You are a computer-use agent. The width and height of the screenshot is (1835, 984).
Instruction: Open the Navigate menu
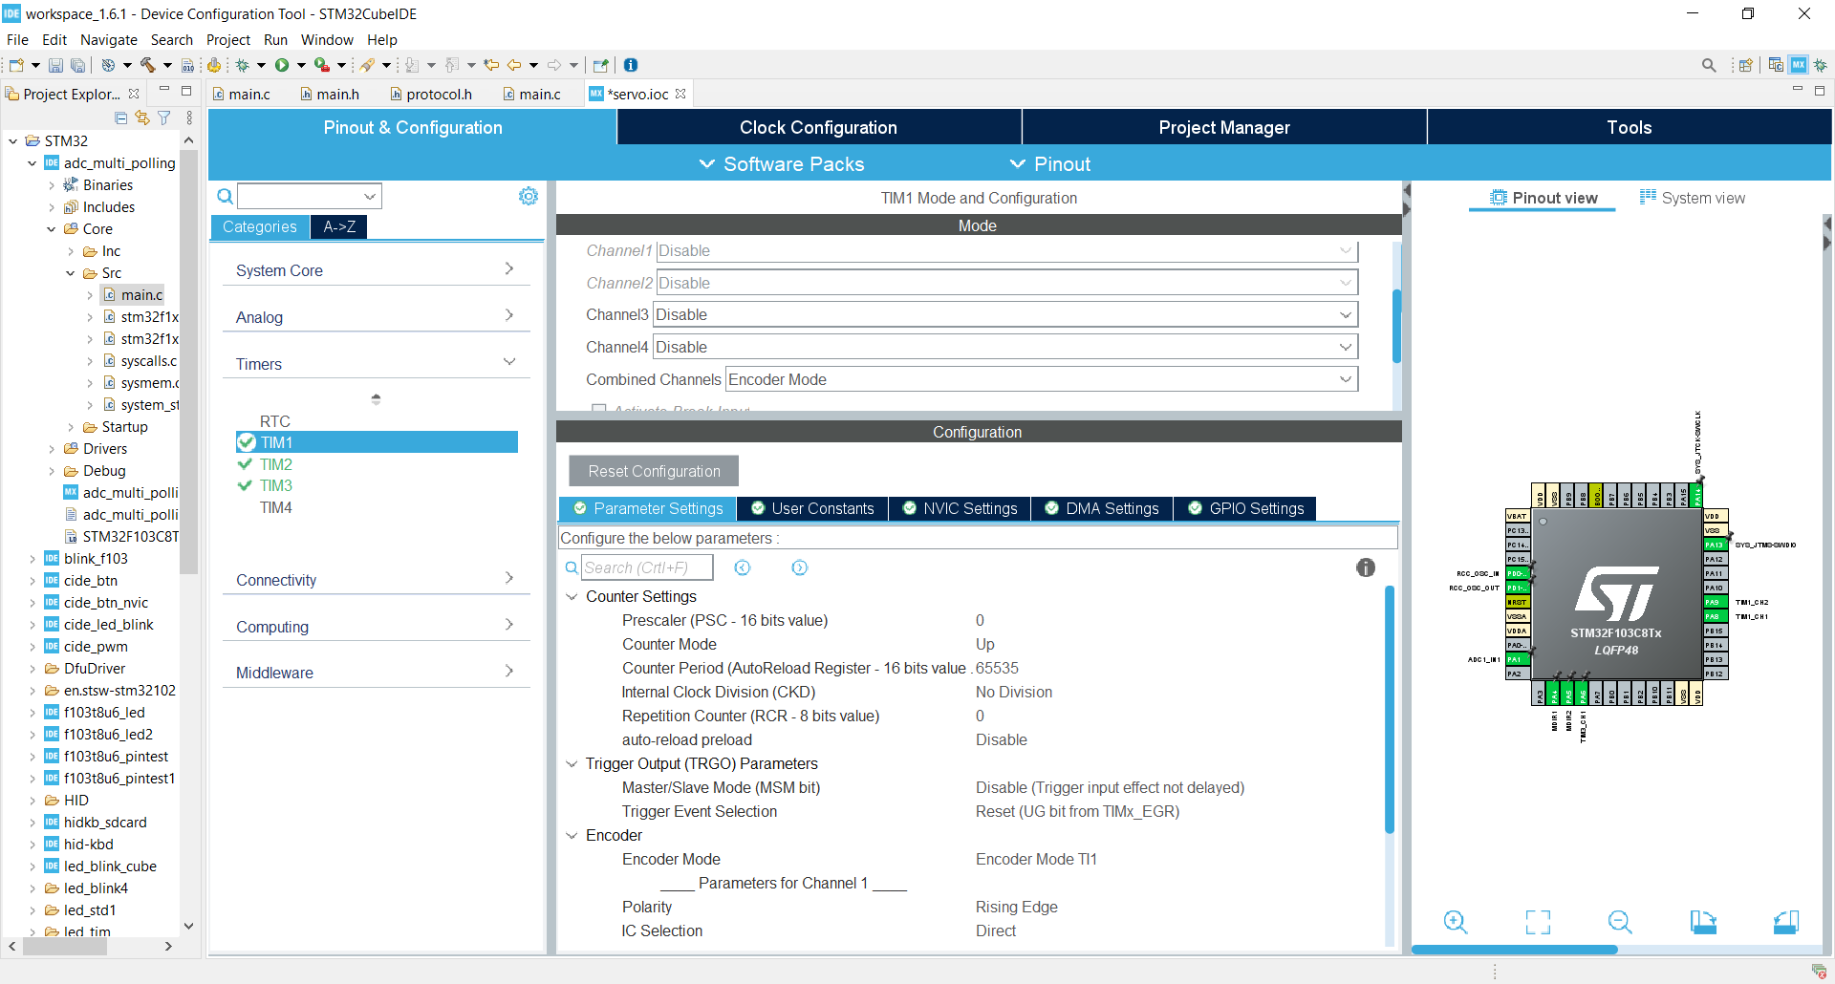tap(109, 40)
